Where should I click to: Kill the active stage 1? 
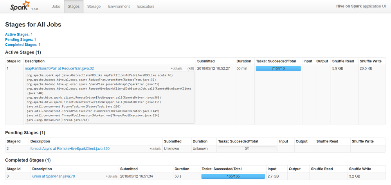tap(191, 69)
